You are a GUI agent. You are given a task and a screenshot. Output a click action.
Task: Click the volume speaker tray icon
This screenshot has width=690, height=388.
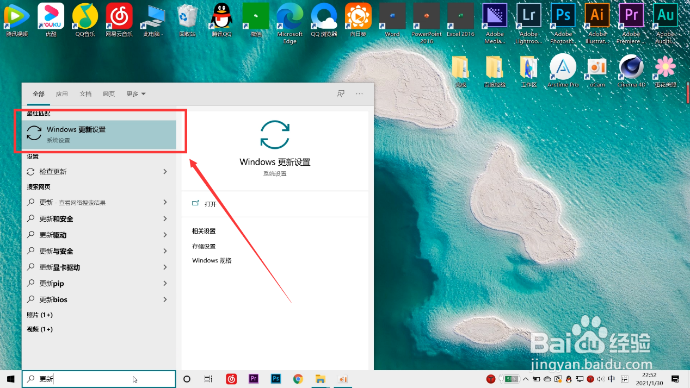pos(600,379)
